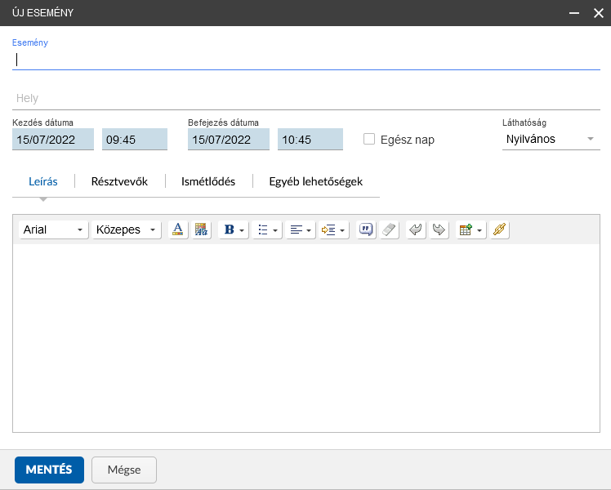Insert a blockquote

pyautogui.click(x=366, y=229)
